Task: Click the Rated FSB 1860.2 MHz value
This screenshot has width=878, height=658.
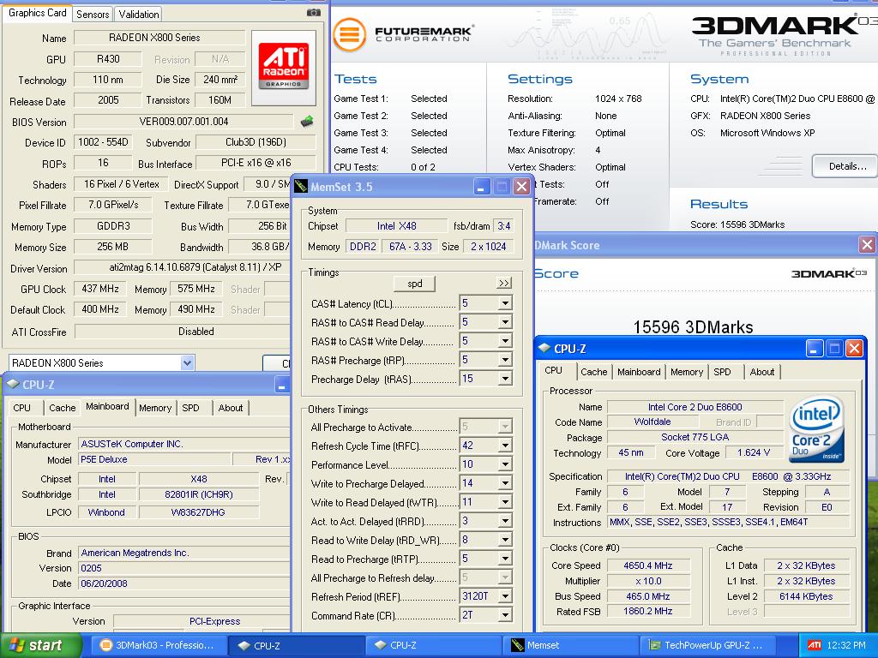Action: [x=648, y=612]
